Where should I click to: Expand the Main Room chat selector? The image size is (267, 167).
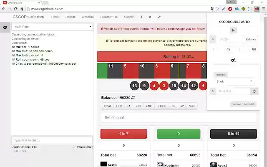click(52, 27)
